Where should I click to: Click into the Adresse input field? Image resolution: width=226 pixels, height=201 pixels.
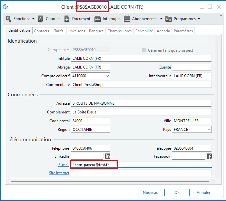[x=141, y=103]
